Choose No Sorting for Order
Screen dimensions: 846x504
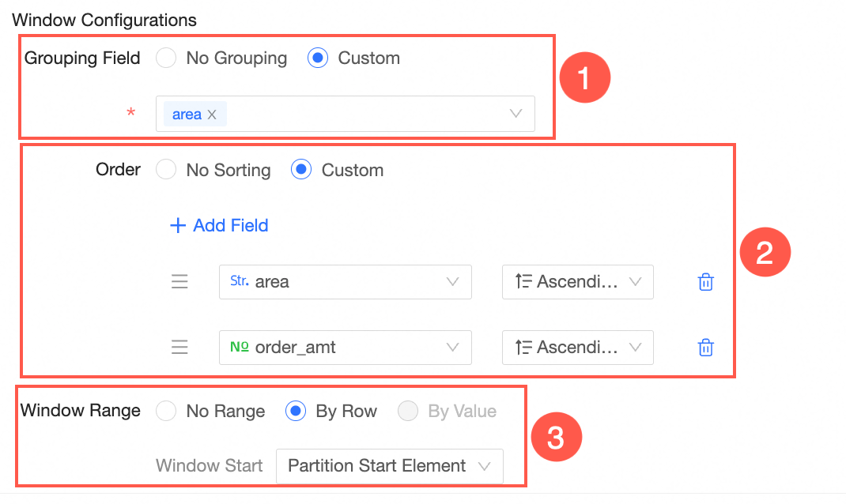click(166, 171)
